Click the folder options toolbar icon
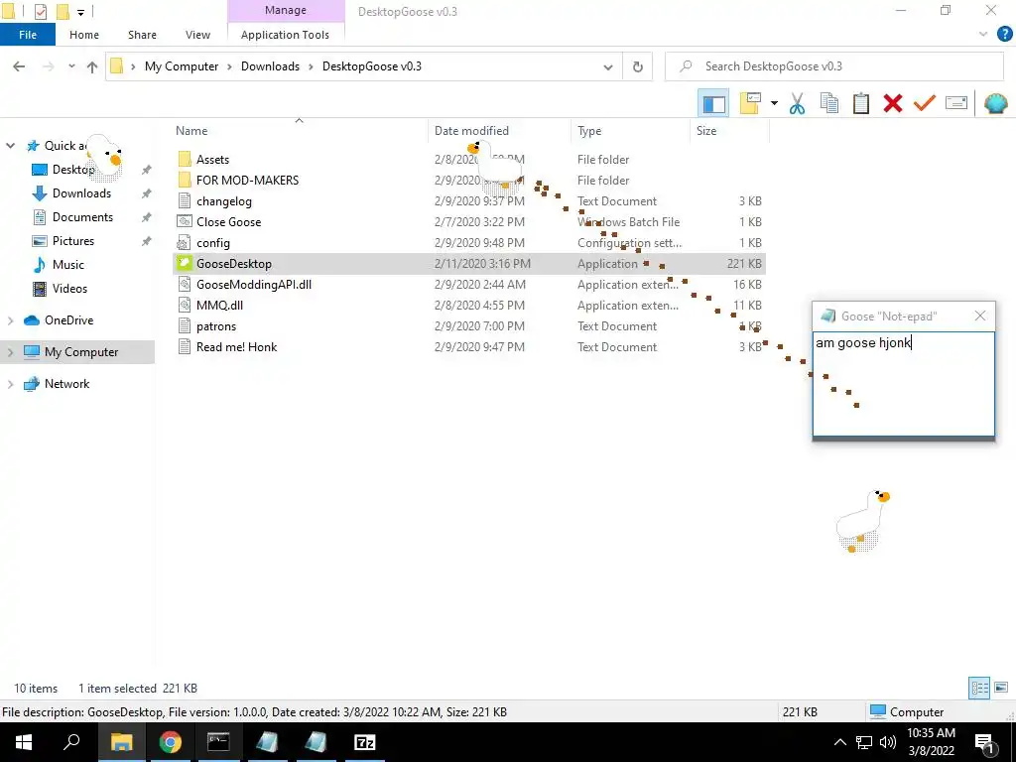Viewport: 1016px width, 762px height. coord(750,103)
